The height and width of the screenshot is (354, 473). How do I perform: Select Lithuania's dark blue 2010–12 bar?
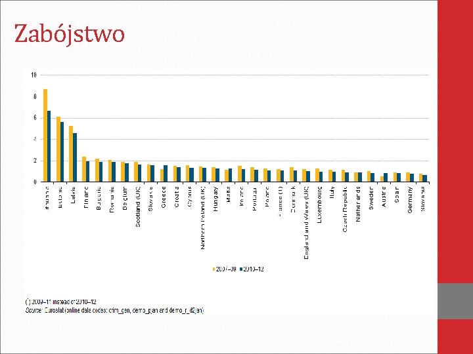[x=49, y=146]
